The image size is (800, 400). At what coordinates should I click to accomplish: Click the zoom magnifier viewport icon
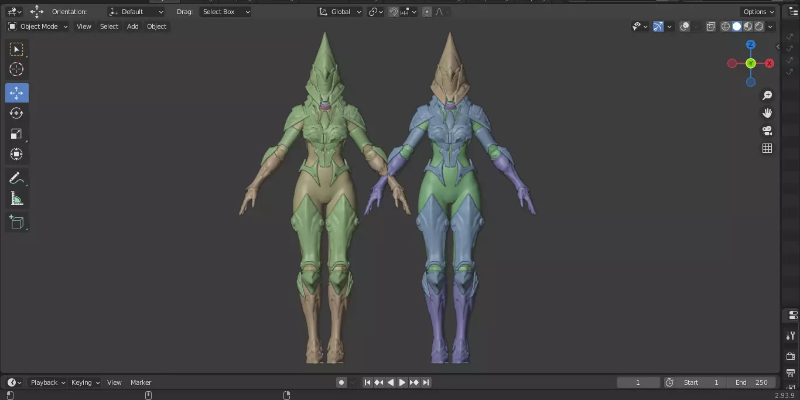(767, 95)
